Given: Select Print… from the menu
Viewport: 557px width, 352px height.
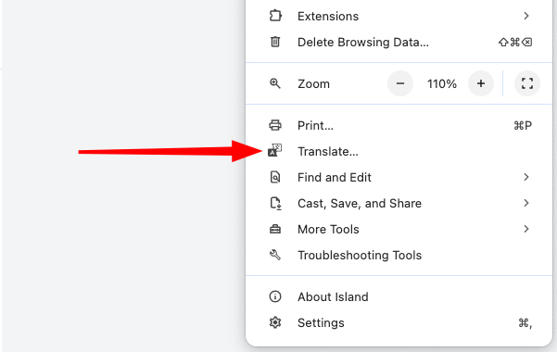Looking at the screenshot, I should pos(399,125).
